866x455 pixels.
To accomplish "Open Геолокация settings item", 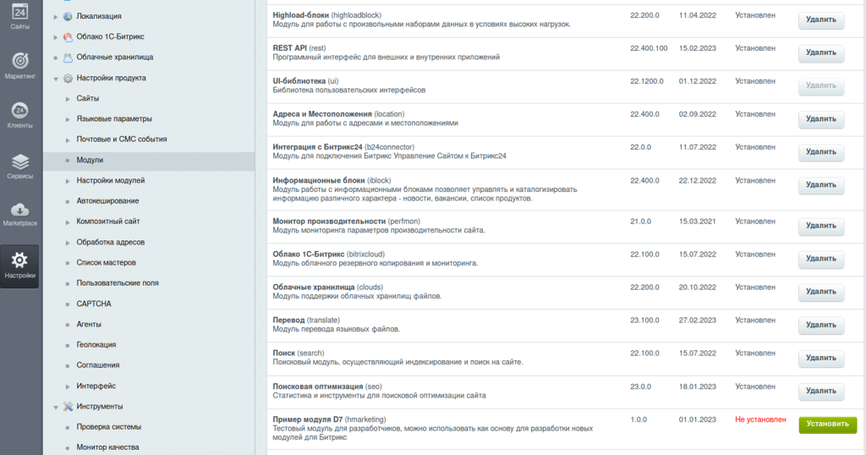I will click(x=96, y=344).
